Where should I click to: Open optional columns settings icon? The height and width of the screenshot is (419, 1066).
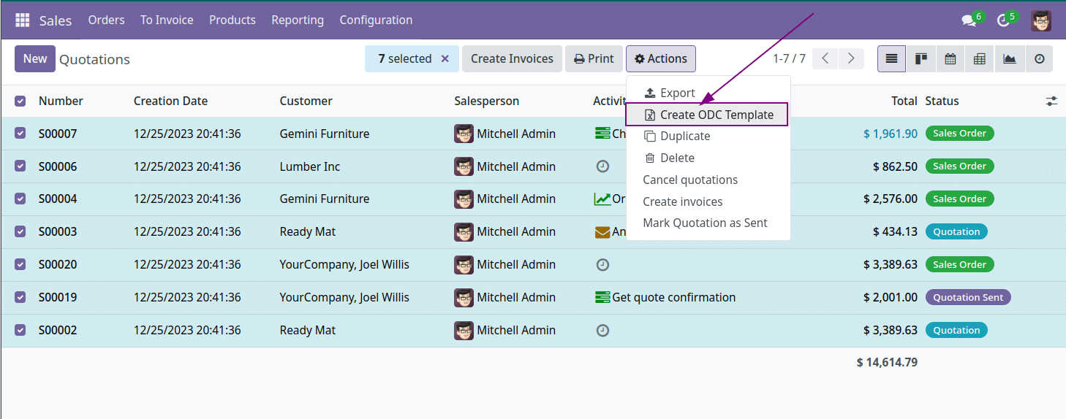click(1051, 101)
